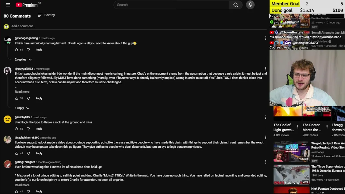
Task: Open the Retro Rewind video thumbnail
Action: pyautogui.click(x=291, y=151)
